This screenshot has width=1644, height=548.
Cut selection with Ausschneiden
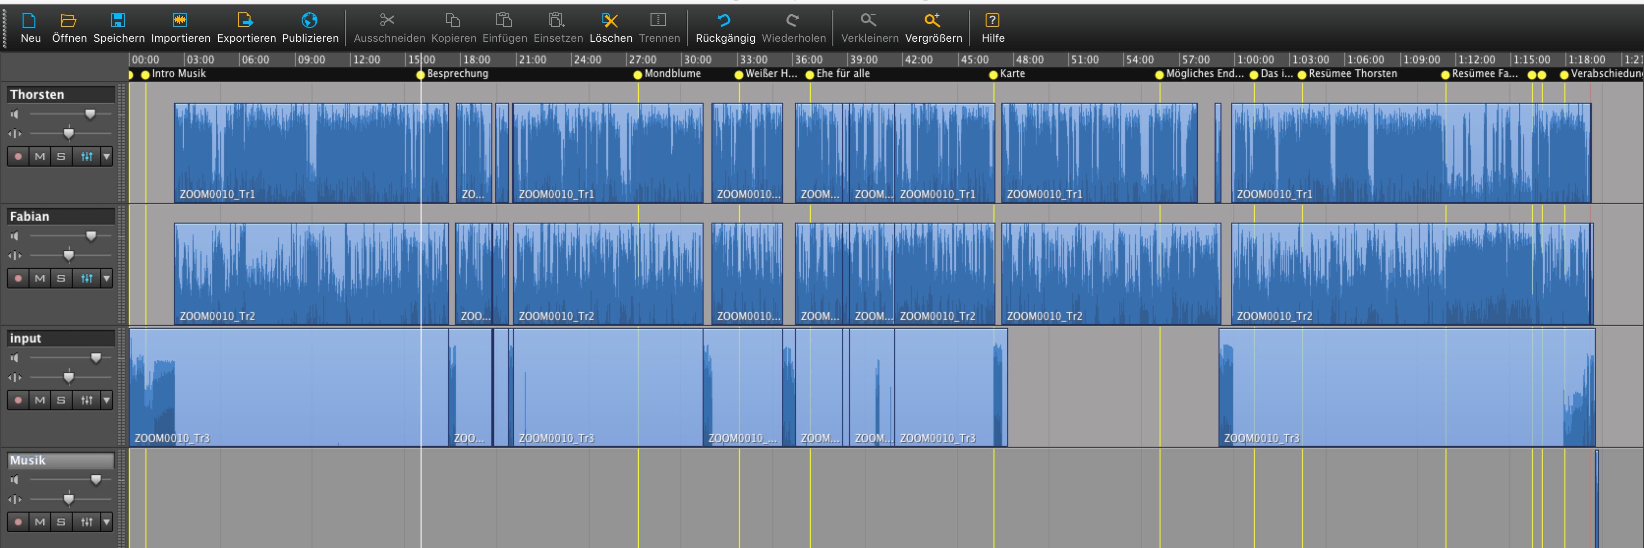(389, 28)
